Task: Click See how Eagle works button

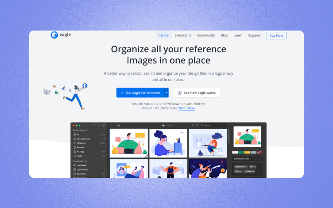Action: (197, 93)
